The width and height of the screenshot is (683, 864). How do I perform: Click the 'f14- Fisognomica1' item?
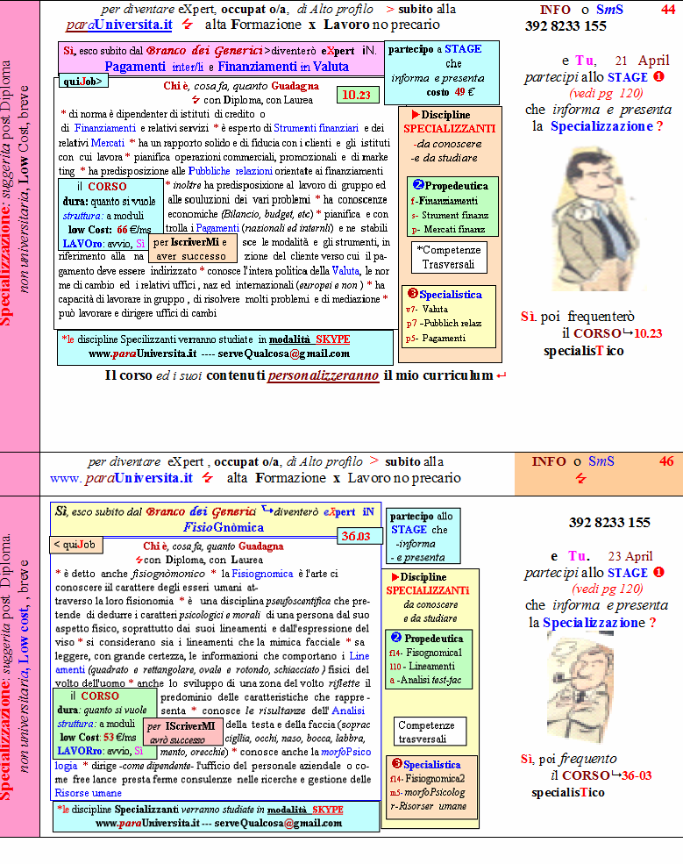coord(426,653)
